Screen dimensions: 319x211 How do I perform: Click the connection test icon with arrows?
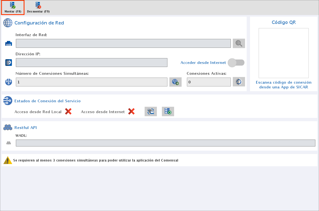(x=150, y=111)
